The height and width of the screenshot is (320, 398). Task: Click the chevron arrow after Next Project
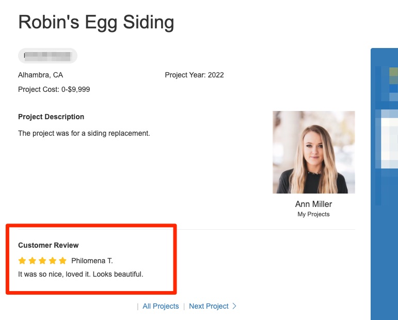point(234,306)
